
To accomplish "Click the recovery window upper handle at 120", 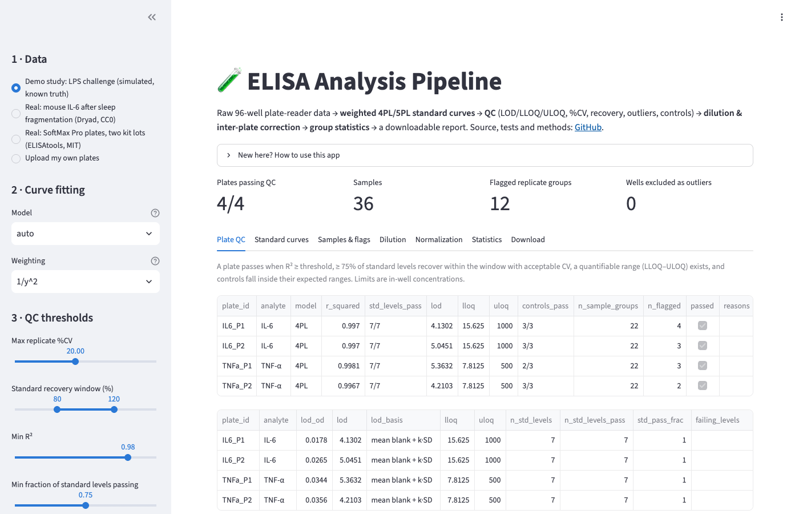I will [x=114, y=409].
